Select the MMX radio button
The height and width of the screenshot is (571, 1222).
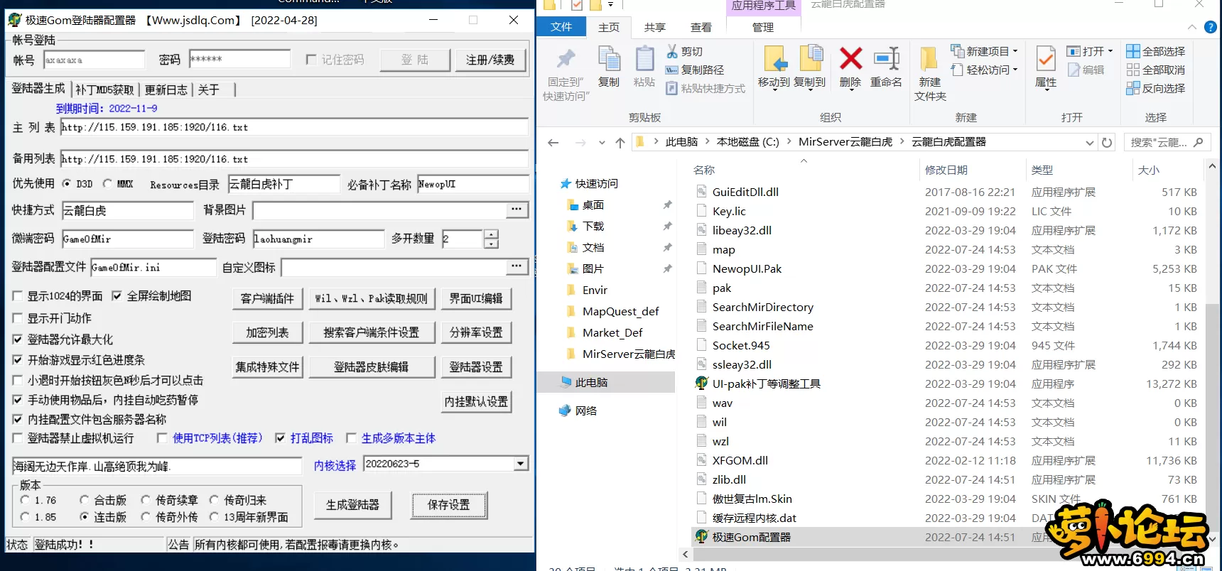click(x=107, y=183)
